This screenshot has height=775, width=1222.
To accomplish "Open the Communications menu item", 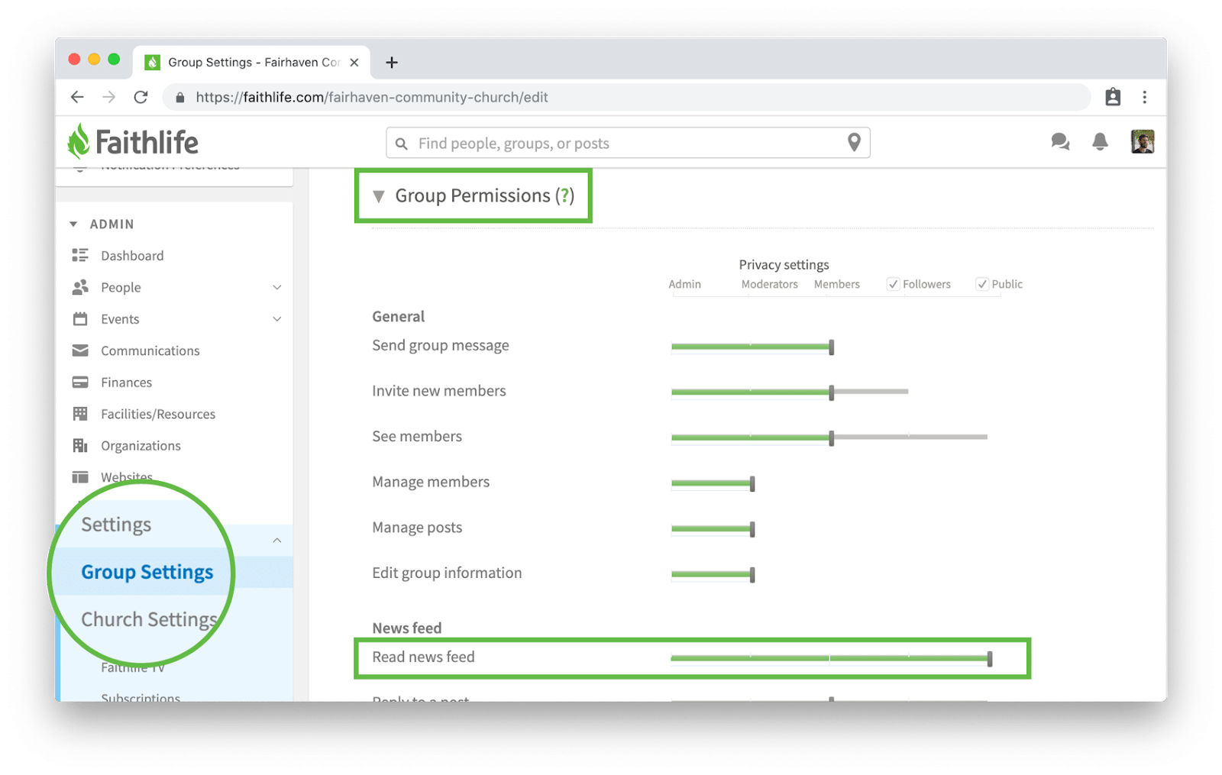I will click(150, 350).
